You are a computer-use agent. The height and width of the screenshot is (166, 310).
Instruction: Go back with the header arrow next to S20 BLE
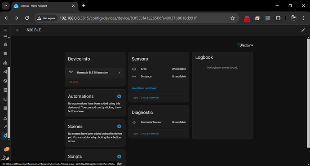pyautogui.click(x=18, y=30)
